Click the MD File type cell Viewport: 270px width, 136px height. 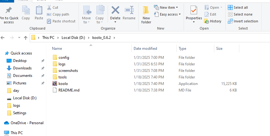click(x=185, y=90)
